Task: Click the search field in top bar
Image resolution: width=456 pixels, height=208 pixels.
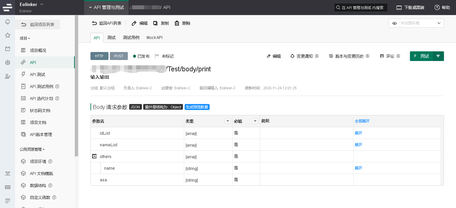Action: [x=361, y=8]
